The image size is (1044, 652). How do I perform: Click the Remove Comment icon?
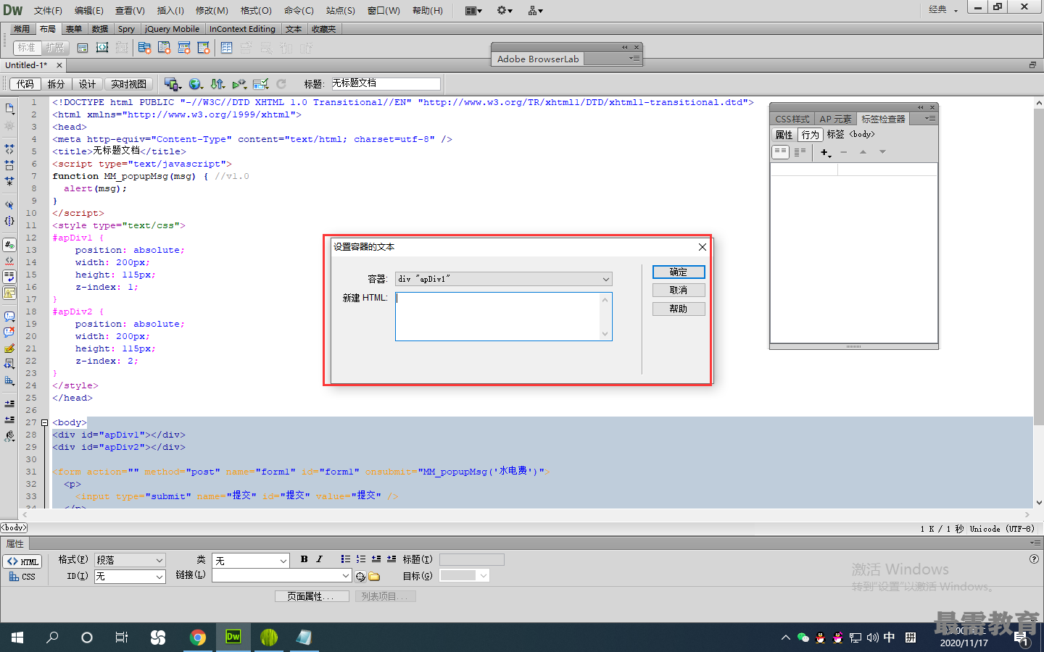pos(9,333)
